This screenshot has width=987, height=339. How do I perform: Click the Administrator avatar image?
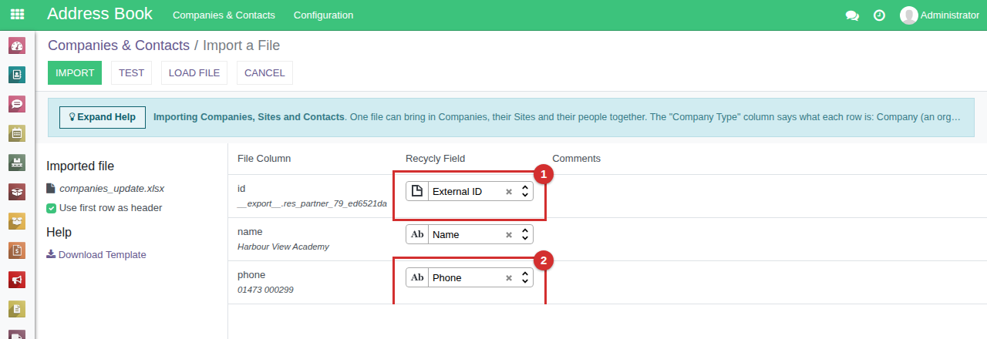point(909,15)
